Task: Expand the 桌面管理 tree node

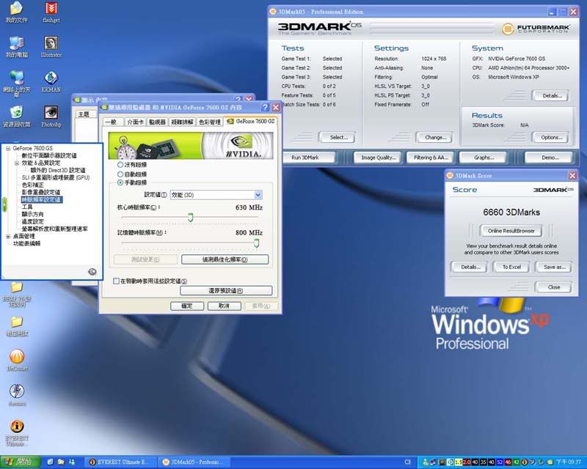Action: coord(8,237)
